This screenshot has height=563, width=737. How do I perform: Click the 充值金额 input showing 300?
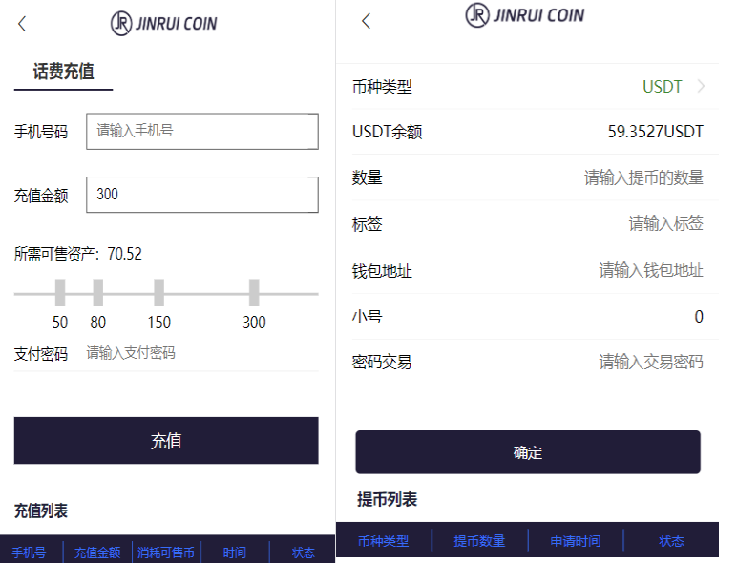coord(201,195)
